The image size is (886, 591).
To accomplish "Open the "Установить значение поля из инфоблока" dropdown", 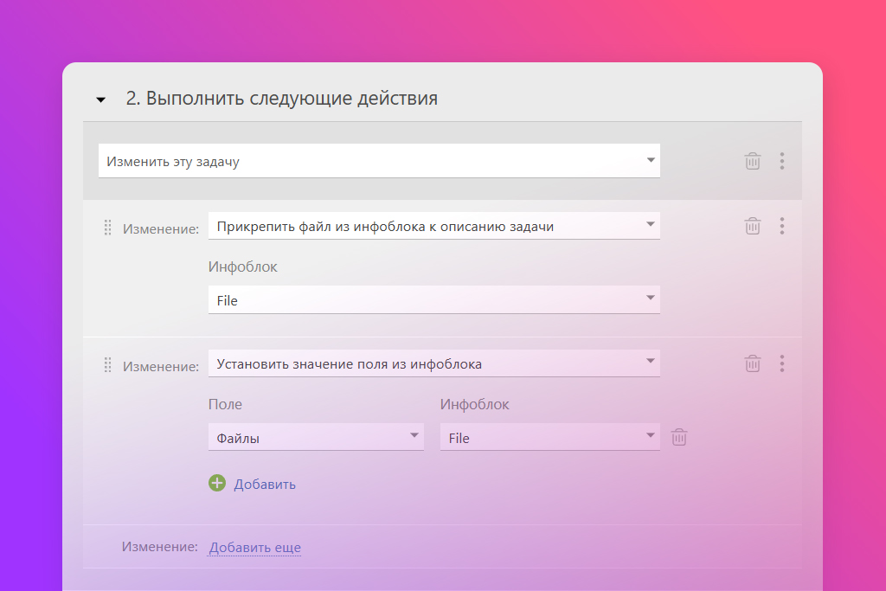I will click(433, 364).
